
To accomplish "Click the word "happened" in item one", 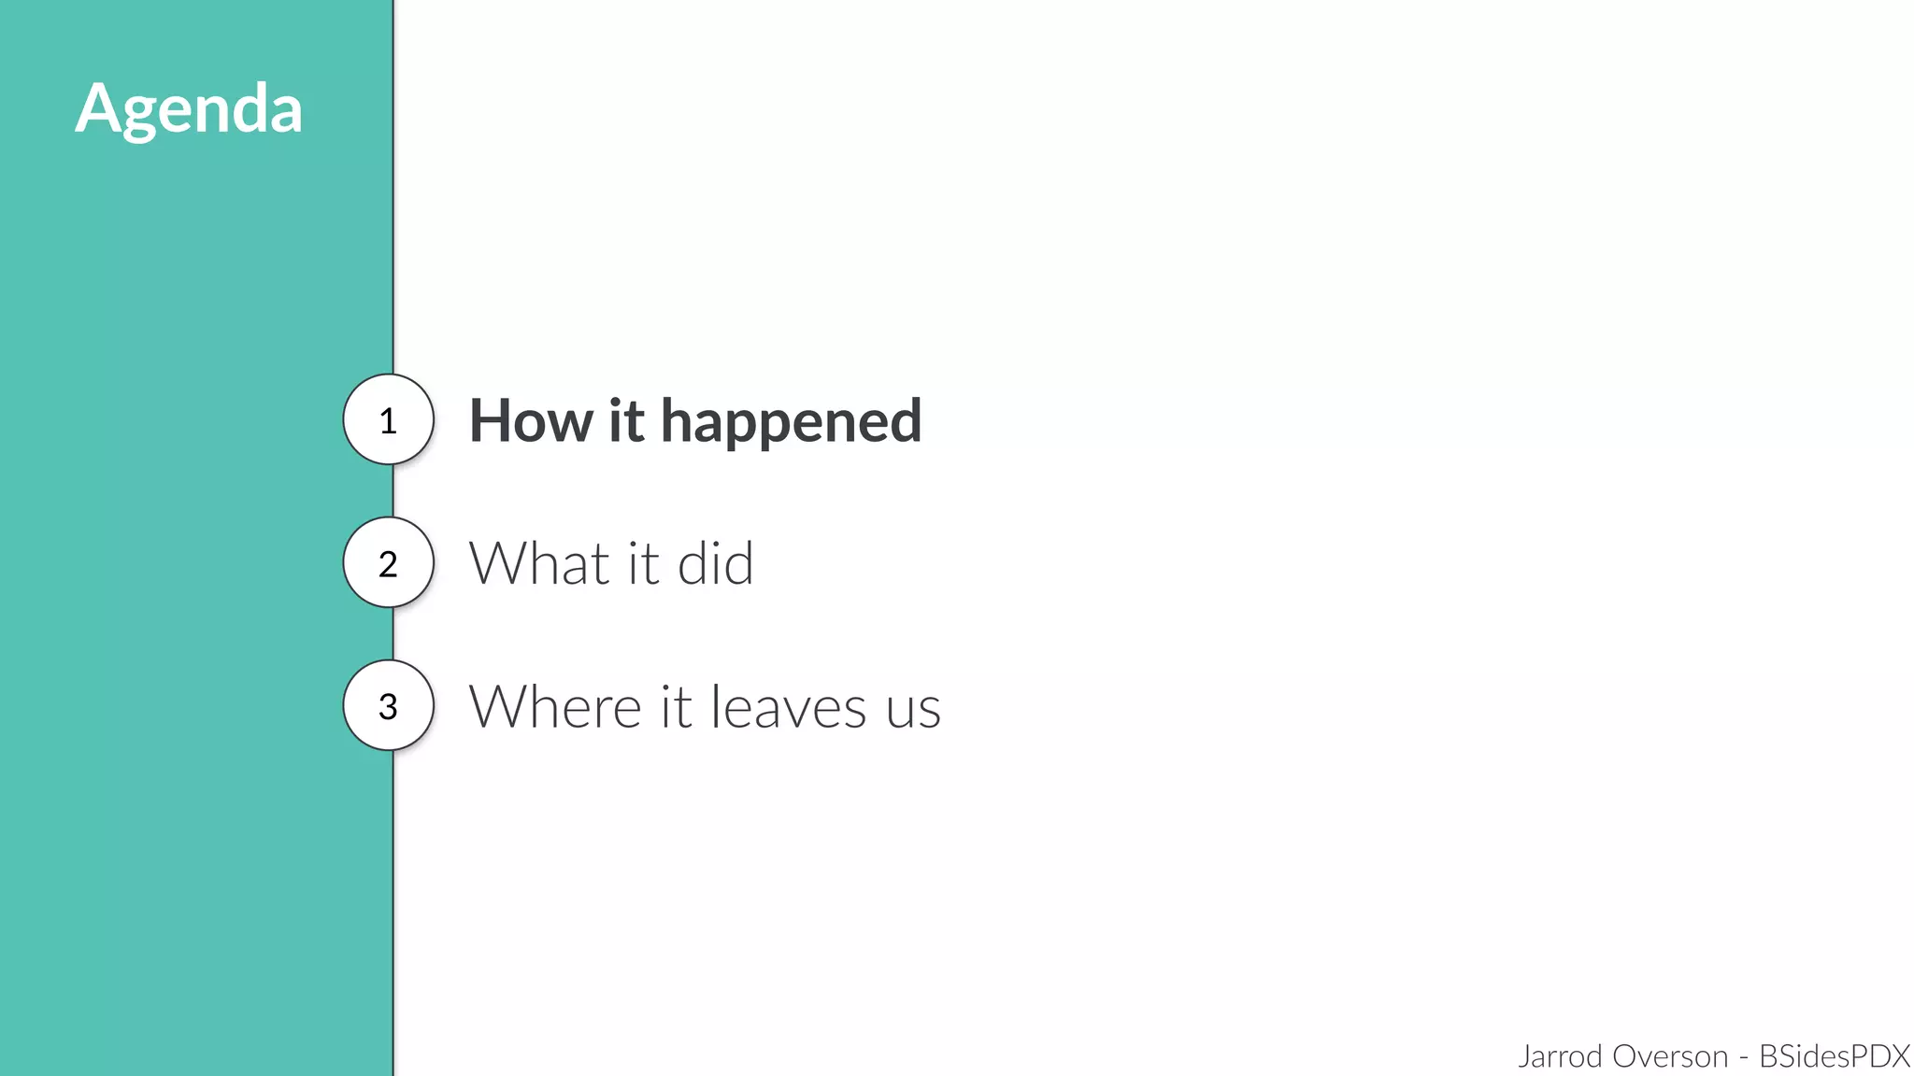I will 791,422.
